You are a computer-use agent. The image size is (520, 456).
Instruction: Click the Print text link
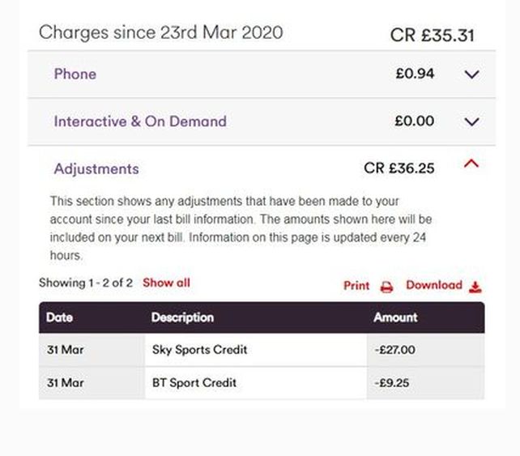click(x=356, y=286)
